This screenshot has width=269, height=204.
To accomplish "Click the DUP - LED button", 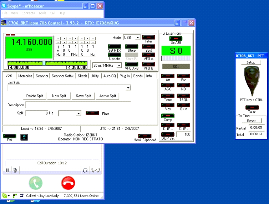I will [183, 125].
